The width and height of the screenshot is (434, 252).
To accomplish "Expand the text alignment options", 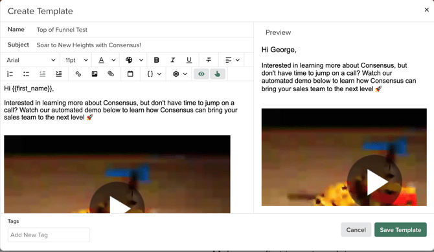I will 233,60.
